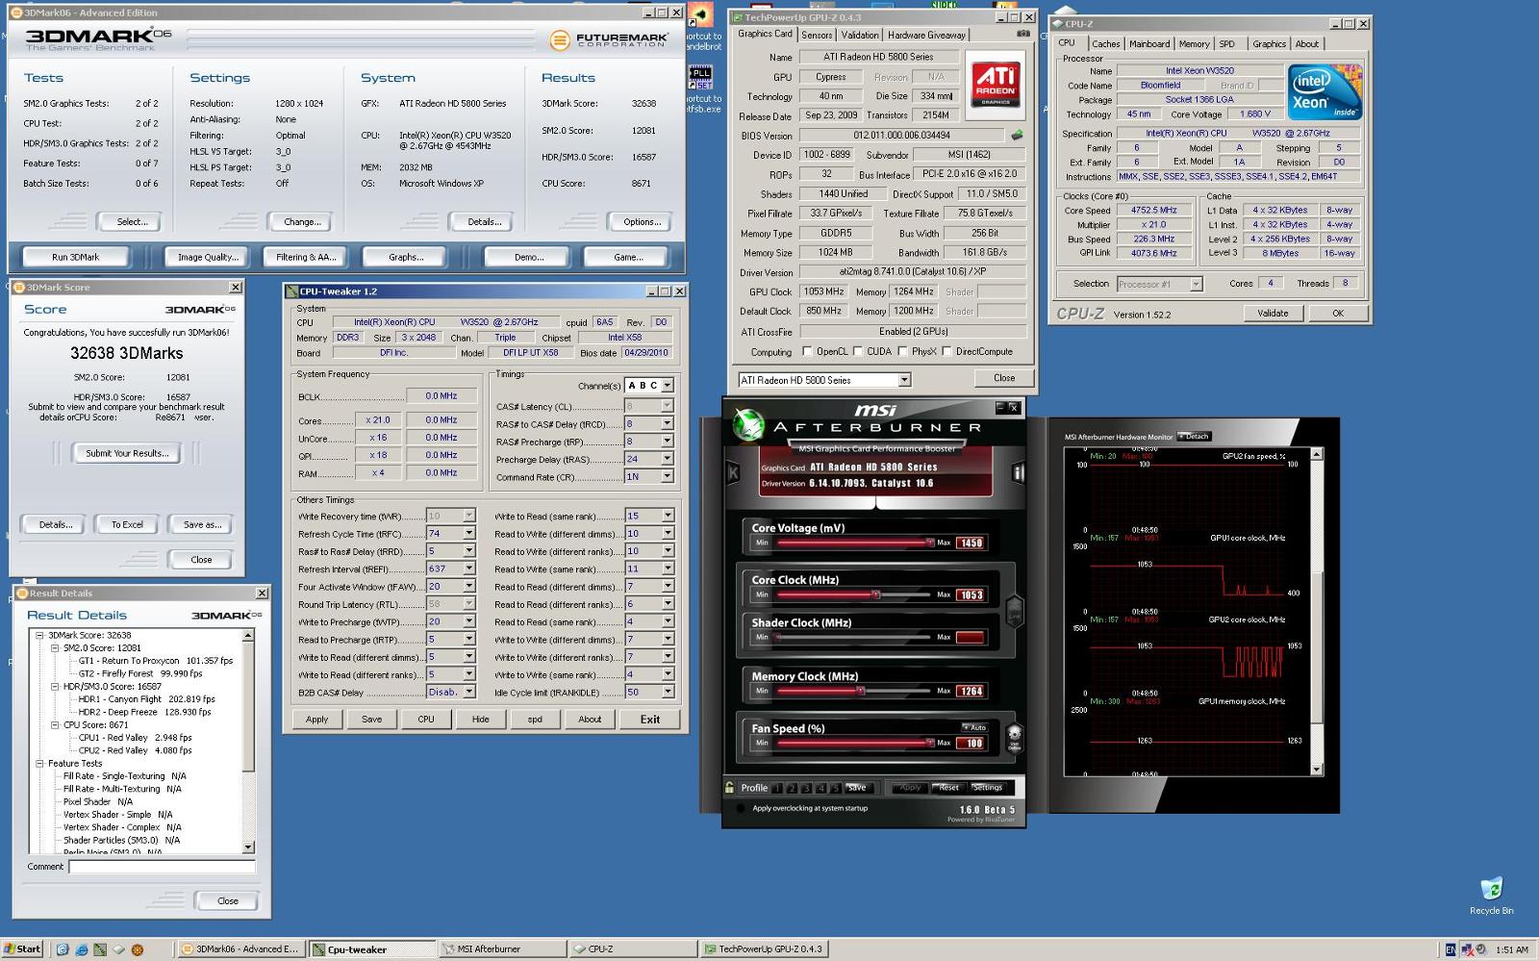
Task: Open the Hardware Giveaway tab in GPU-Z
Action: click(926, 35)
